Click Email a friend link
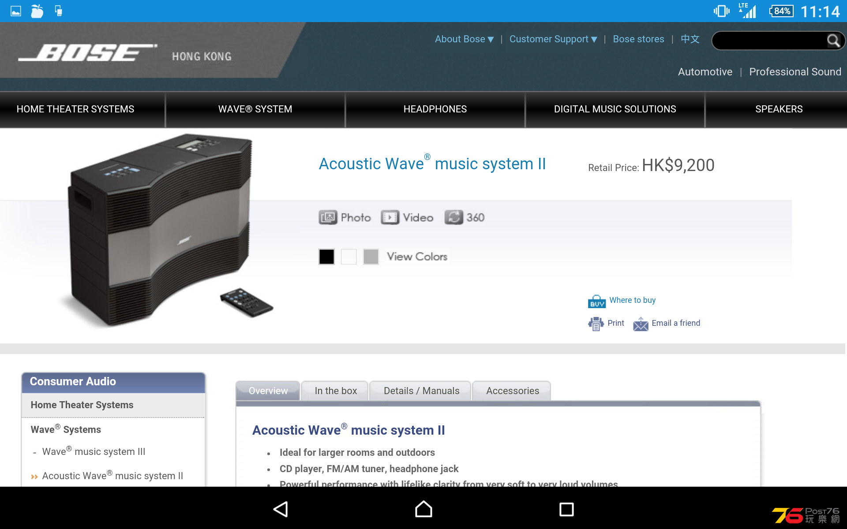The width and height of the screenshot is (847, 529). tap(676, 323)
